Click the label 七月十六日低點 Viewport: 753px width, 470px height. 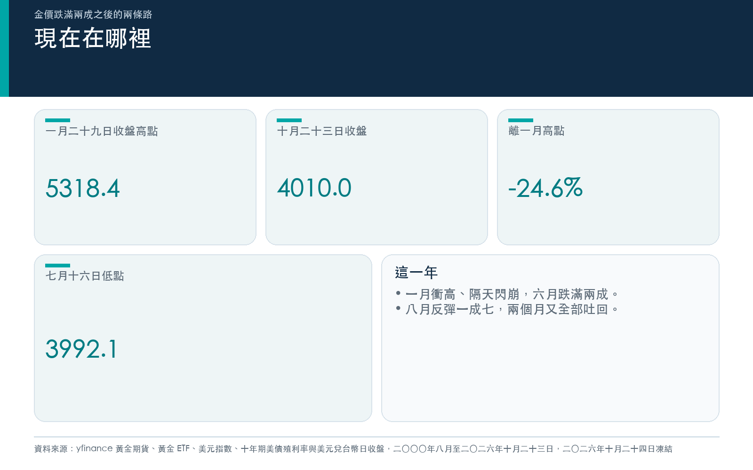(x=85, y=276)
